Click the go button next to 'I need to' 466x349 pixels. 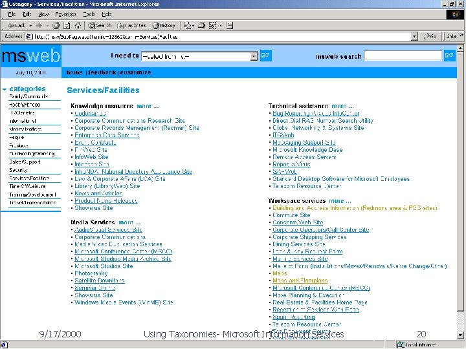[265, 56]
